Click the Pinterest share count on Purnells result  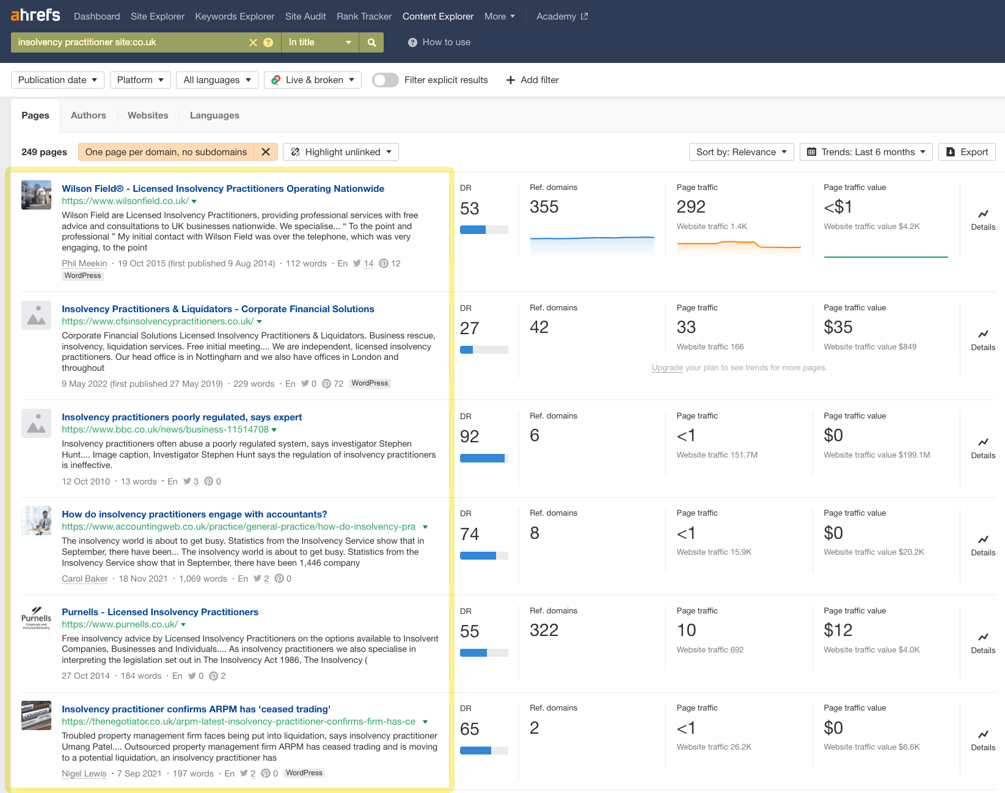coord(217,676)
